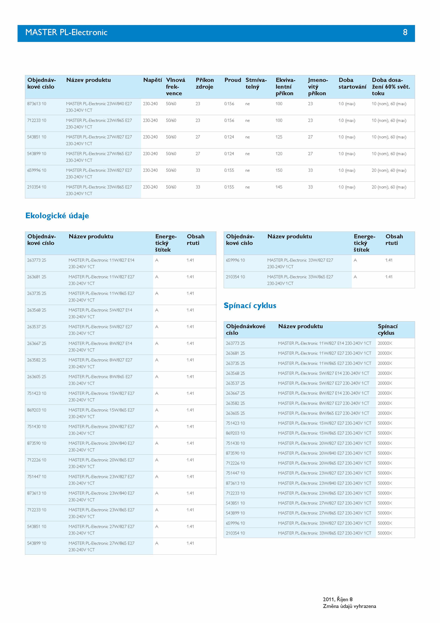The image size is (440, 623).
Task: Click equivalent power value 145 in the top table
Action: (279, 187)
